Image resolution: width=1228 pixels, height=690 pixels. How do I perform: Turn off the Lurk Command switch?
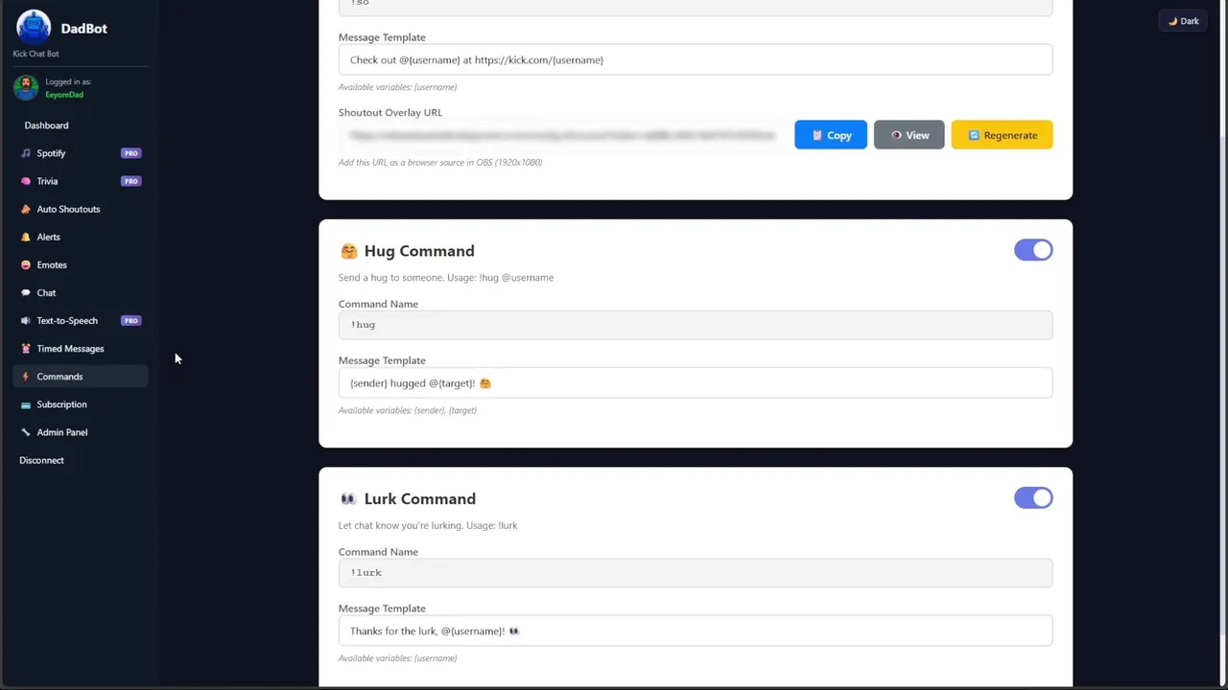pos(1032,498)
